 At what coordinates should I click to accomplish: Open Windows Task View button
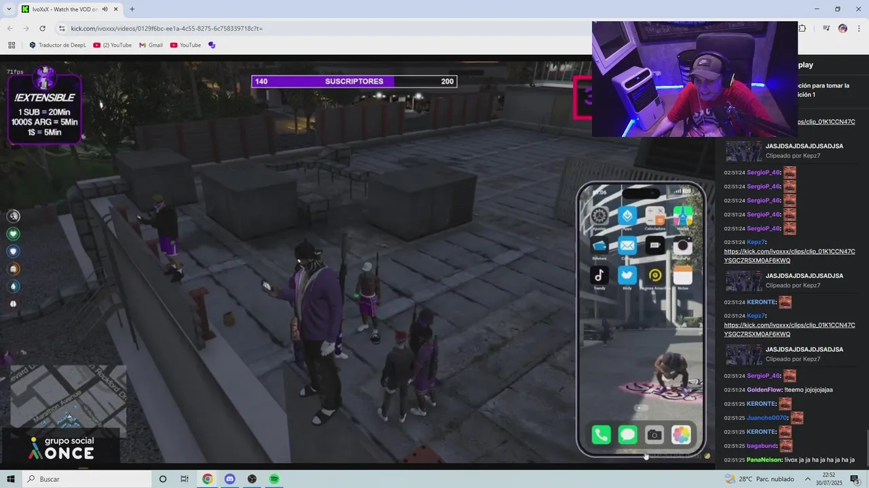(x=184, y=479)
